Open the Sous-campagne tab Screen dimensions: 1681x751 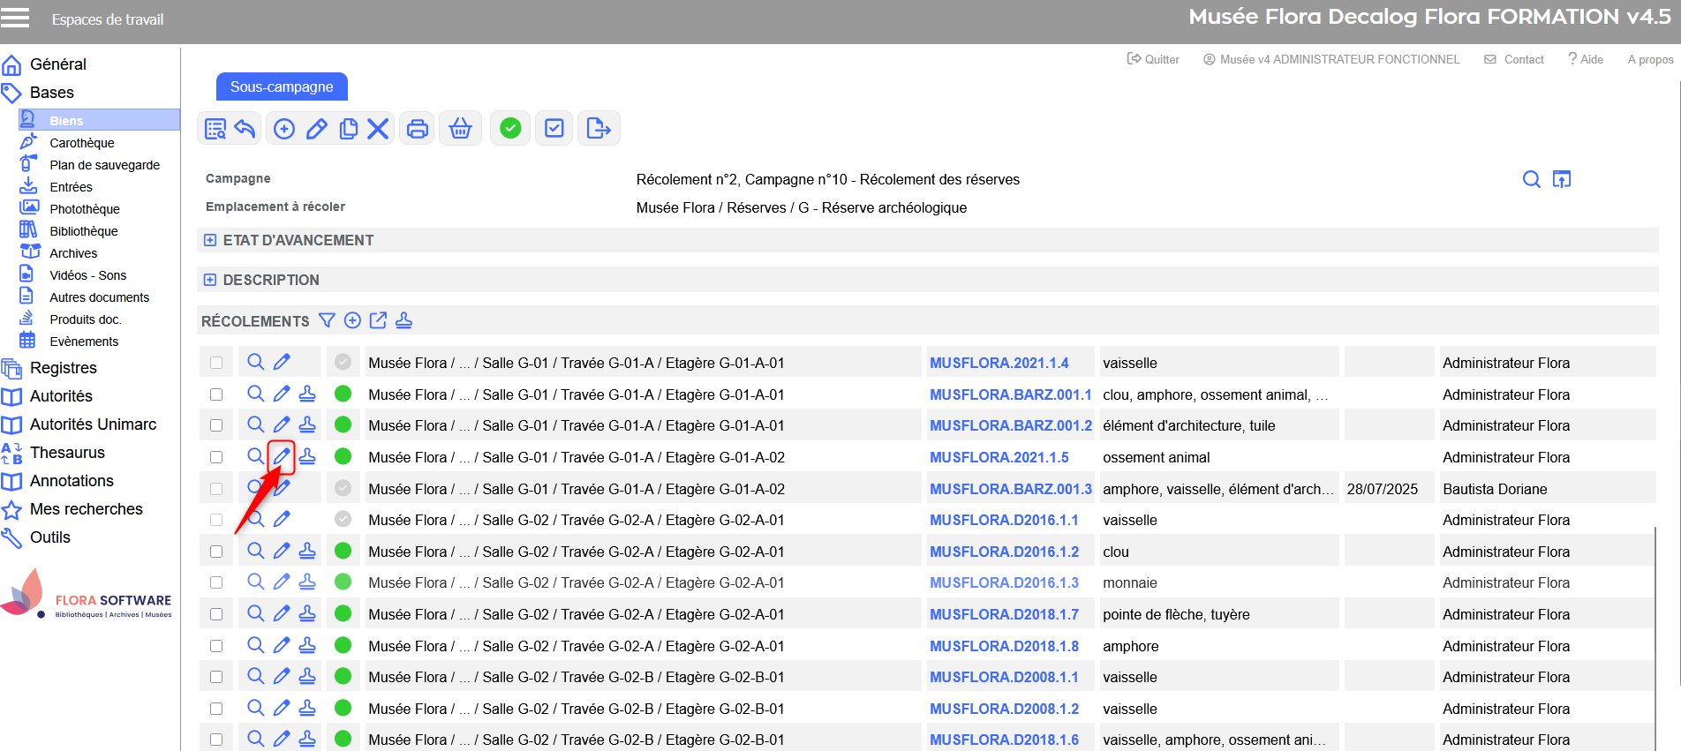tap(282, 86)
